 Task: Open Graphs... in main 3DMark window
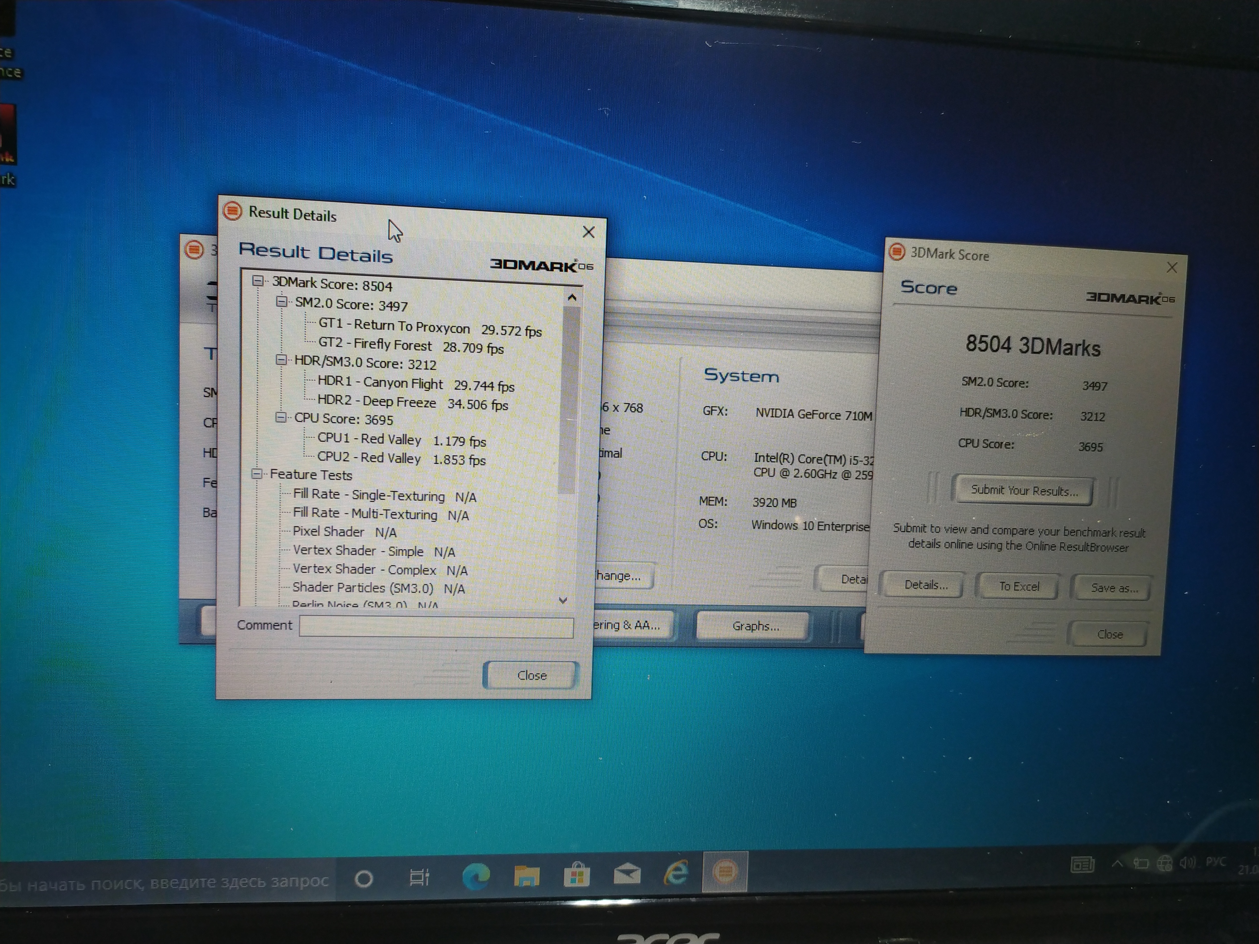pos(755,626)
